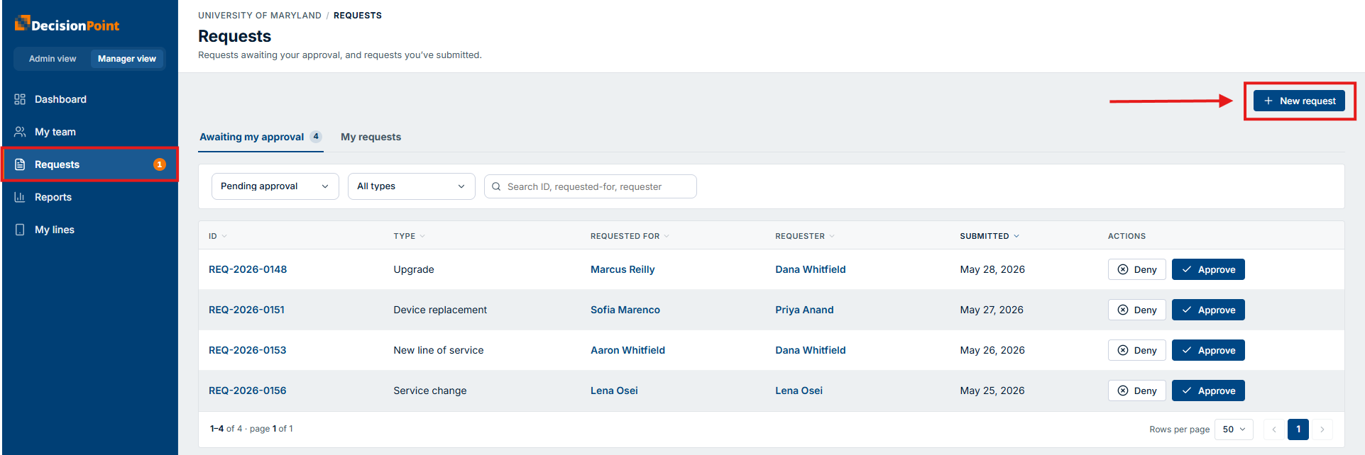Deny request REQ-2026-0153

(1137, 350)
